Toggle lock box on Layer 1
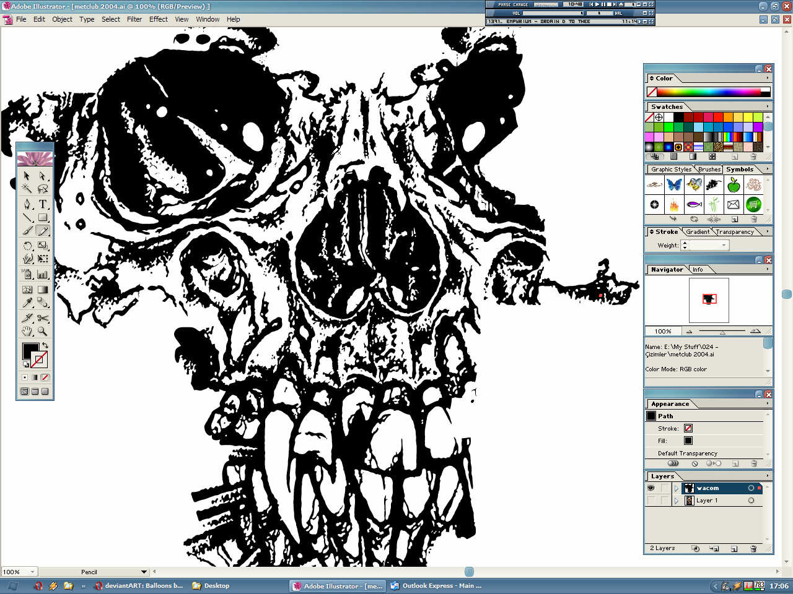This screenshot has width=793, height=594. (x=664, y=501)
